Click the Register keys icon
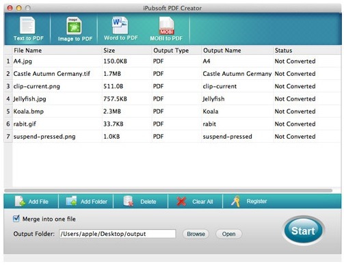Viewport: 344px width, 268px height. [x=236, y=202]
